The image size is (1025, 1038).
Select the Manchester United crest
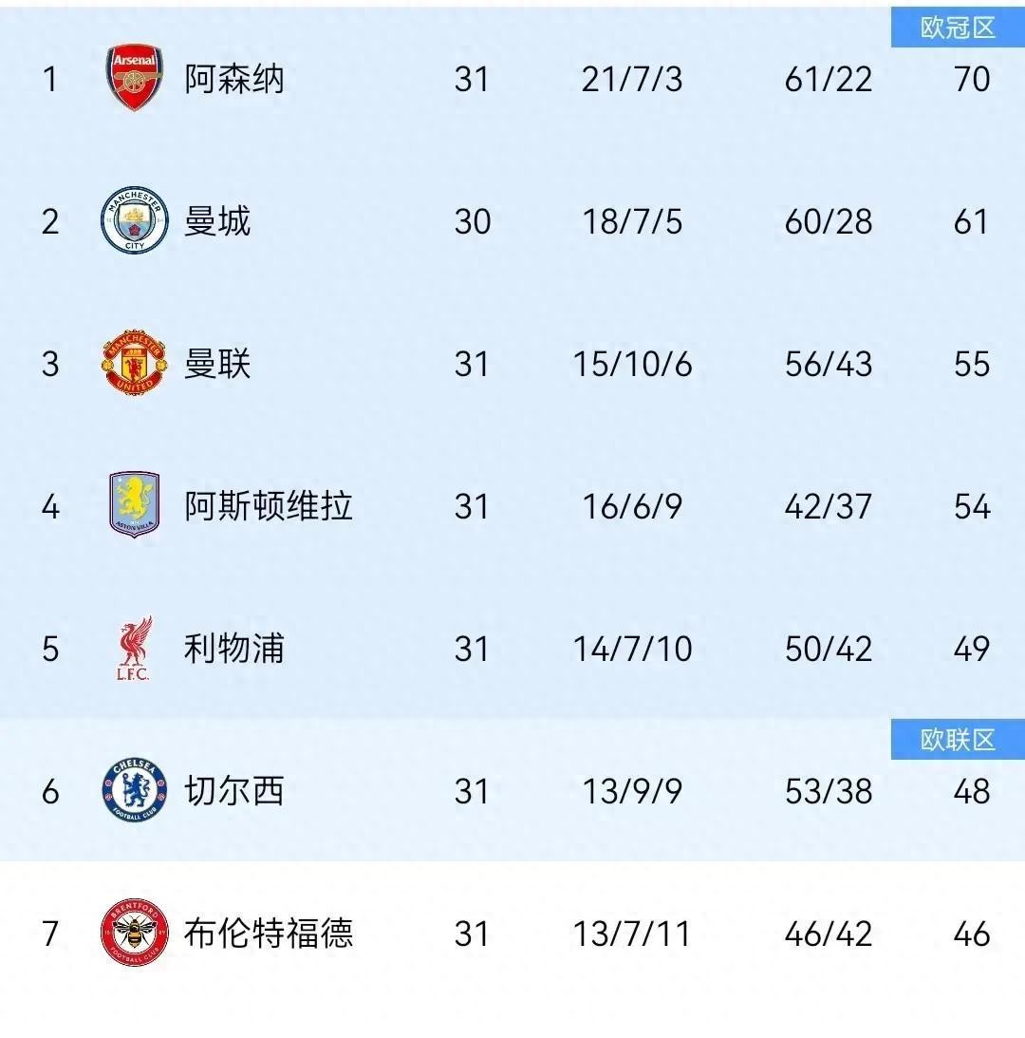(134, 364)
